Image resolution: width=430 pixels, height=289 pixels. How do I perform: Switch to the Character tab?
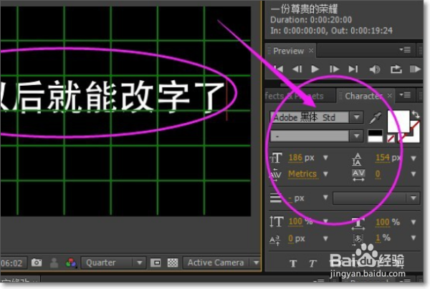(363, 96)
